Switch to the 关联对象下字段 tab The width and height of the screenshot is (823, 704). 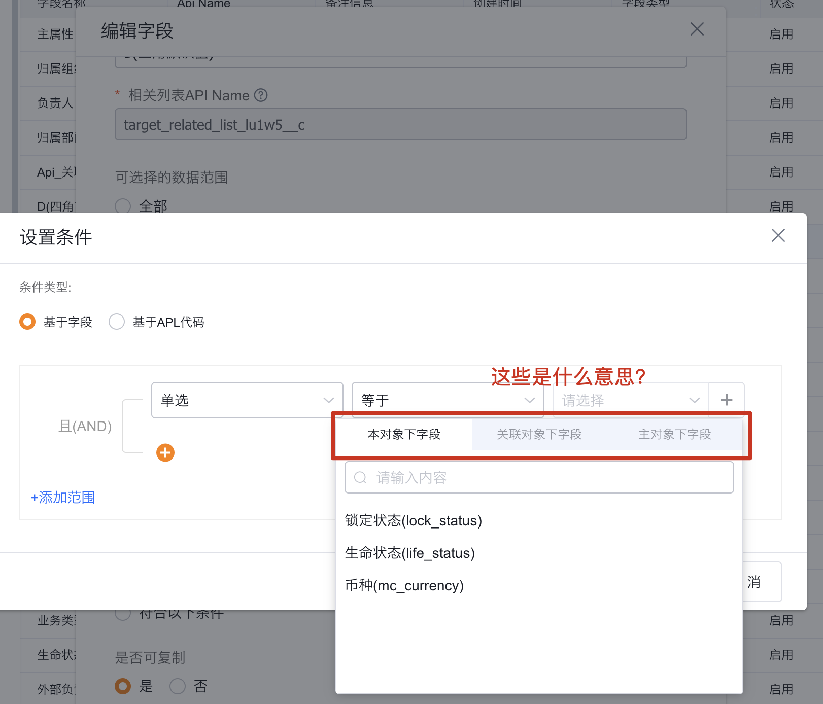coord(539,434)
